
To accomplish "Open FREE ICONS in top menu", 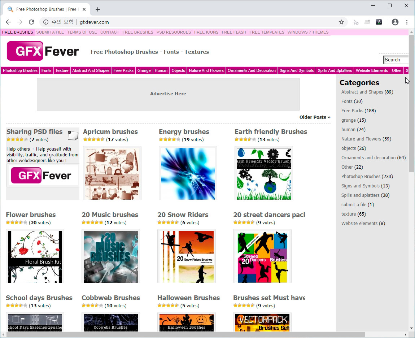I will click(x=206, y=32).
